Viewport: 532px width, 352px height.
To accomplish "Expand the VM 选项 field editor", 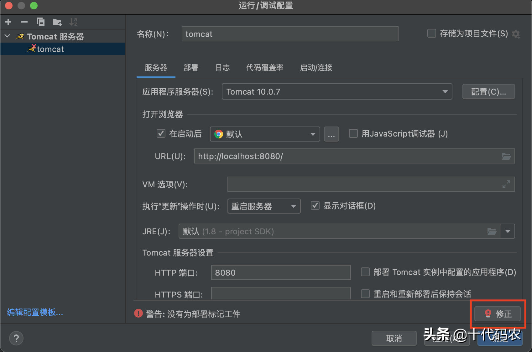I will [506, 184].
